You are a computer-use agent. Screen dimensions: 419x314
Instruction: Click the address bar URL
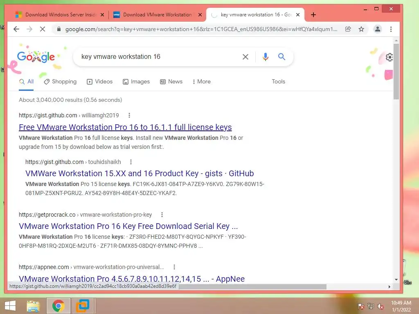(201, 29)
